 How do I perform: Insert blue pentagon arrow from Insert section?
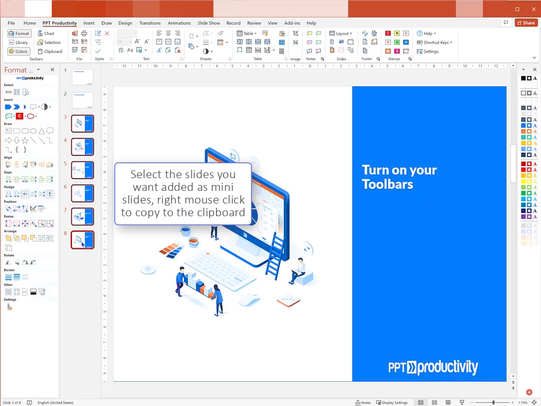coord(8,107)
